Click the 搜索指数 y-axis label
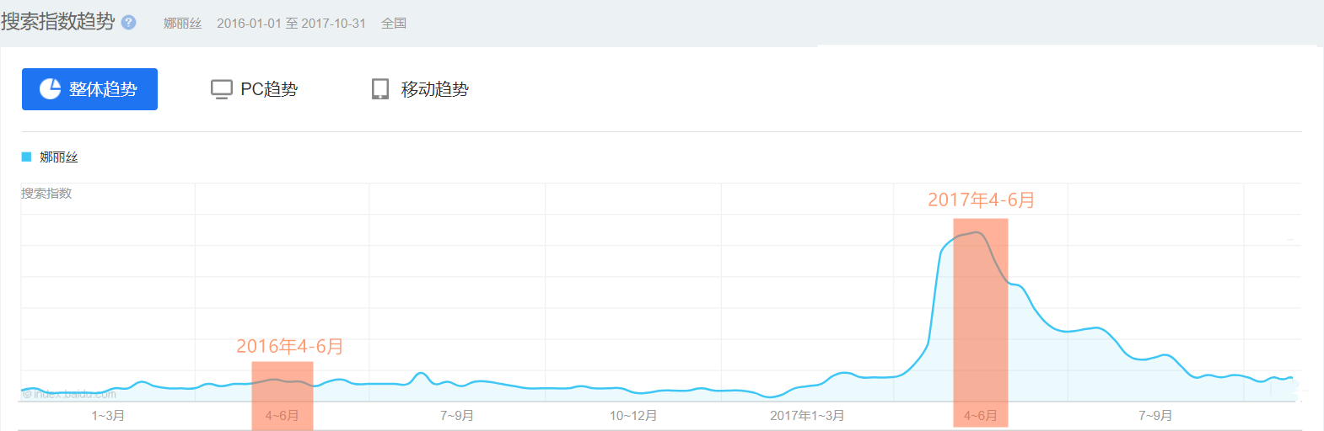The width and height of the screenshot is (1324, 431). point(46,194)
